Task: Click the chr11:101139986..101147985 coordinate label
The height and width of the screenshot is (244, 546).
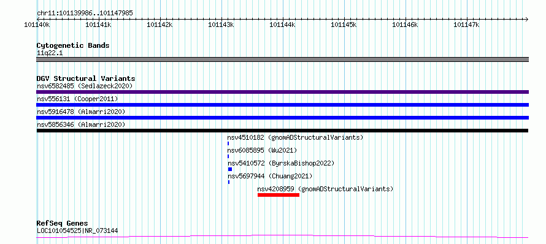Action: pyautogui.click(x=85, y=13)
